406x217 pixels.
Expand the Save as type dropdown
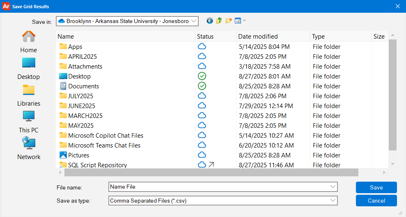(333, 201)
